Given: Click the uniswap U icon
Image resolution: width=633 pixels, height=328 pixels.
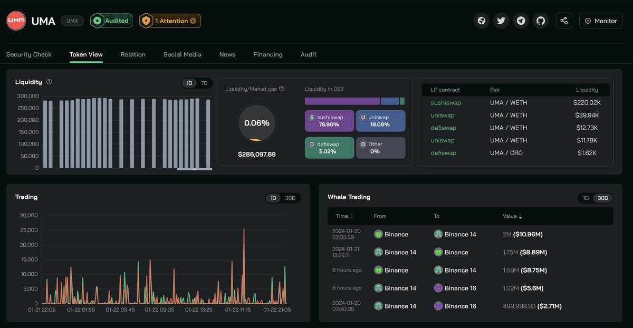Looking at the screenshot, I should point(363,118).
